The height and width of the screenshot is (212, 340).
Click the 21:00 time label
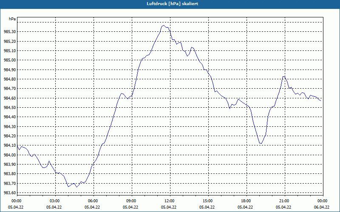pyautogui.click(x=285, y=201)
